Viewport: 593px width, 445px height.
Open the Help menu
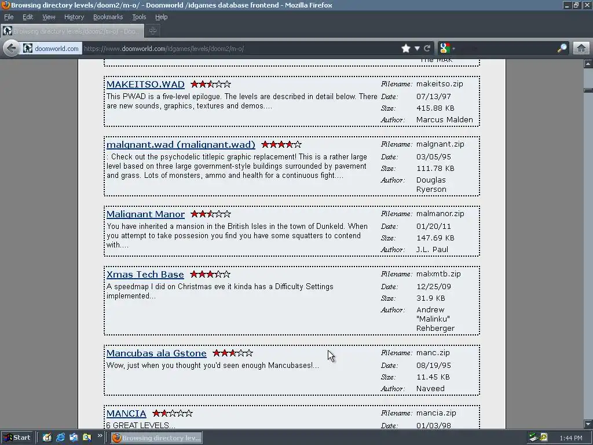pyautogui.click(x=161, y=17)
